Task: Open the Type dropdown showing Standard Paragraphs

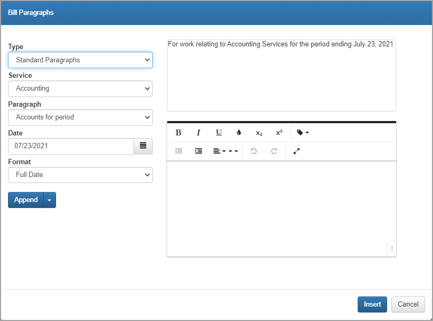Action: 81,60
